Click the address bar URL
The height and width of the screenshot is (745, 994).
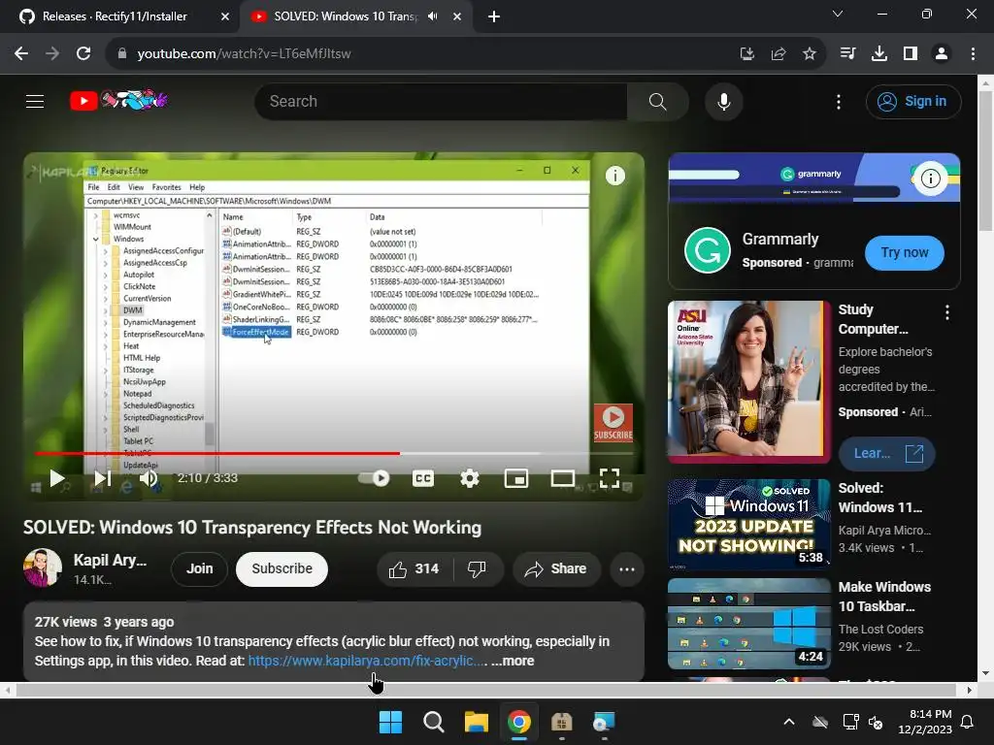(244, 54)
